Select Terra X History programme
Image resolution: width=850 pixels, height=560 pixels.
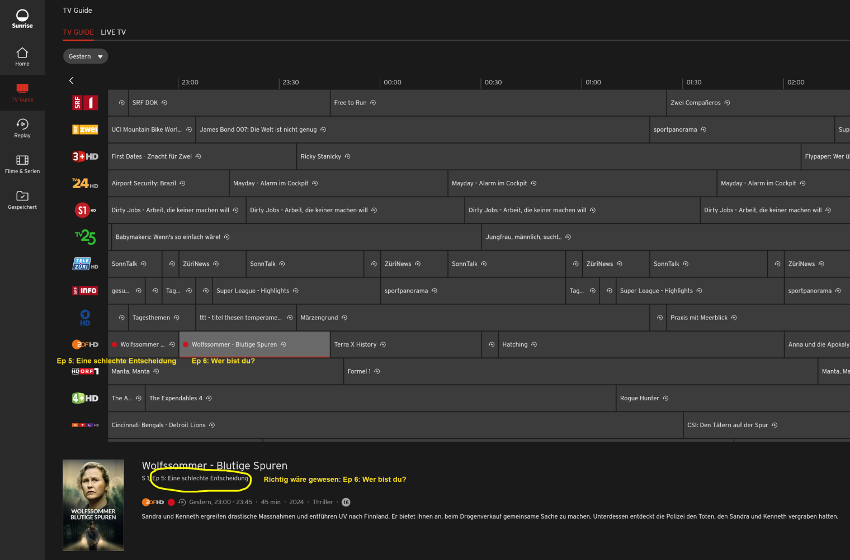click(x=355, y=344)
